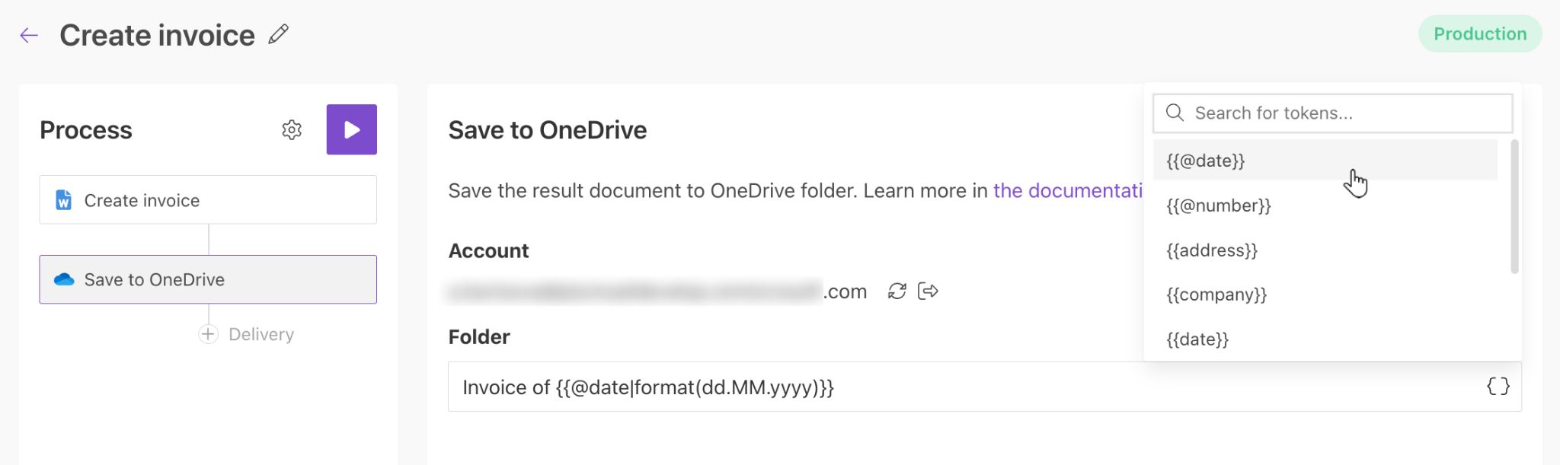Add a Delivery step to the process
This screenshot has height=465, width=1560.
coord(208,333)
